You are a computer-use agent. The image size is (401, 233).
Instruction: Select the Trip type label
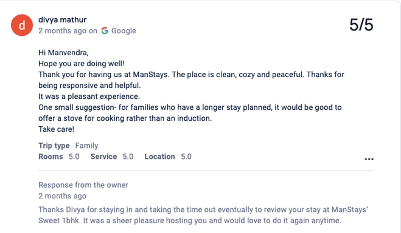[x=54, y=146]
